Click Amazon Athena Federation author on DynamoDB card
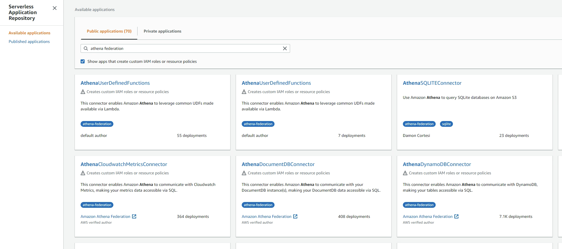This screenshot has width=562, height=249. [x=428, y=216]
